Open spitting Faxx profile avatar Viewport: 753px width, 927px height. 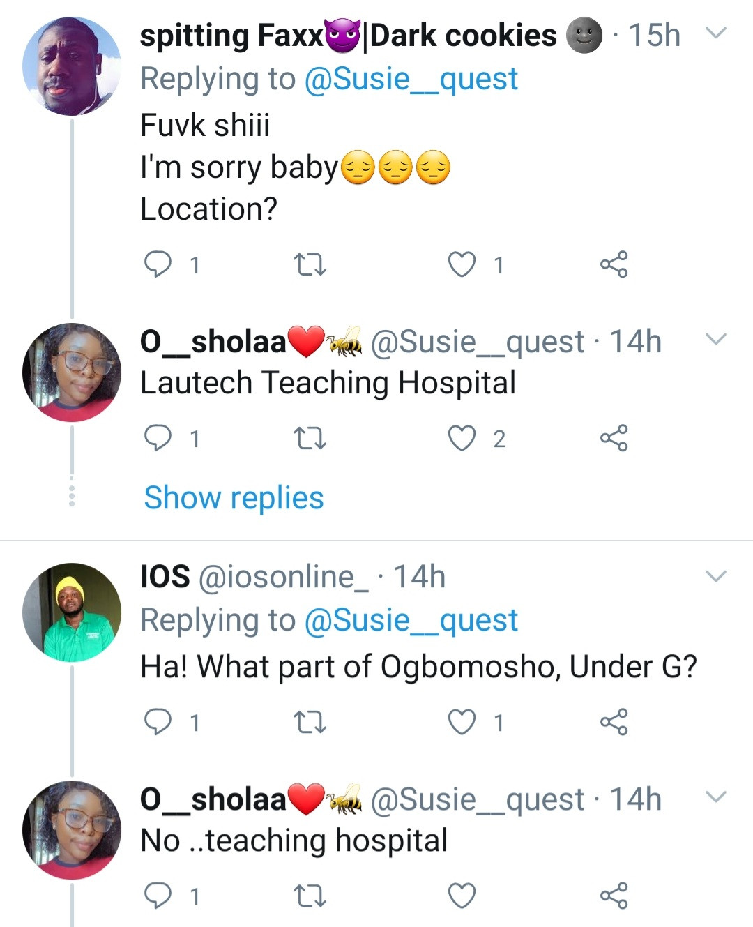click(x=72, y=66)
